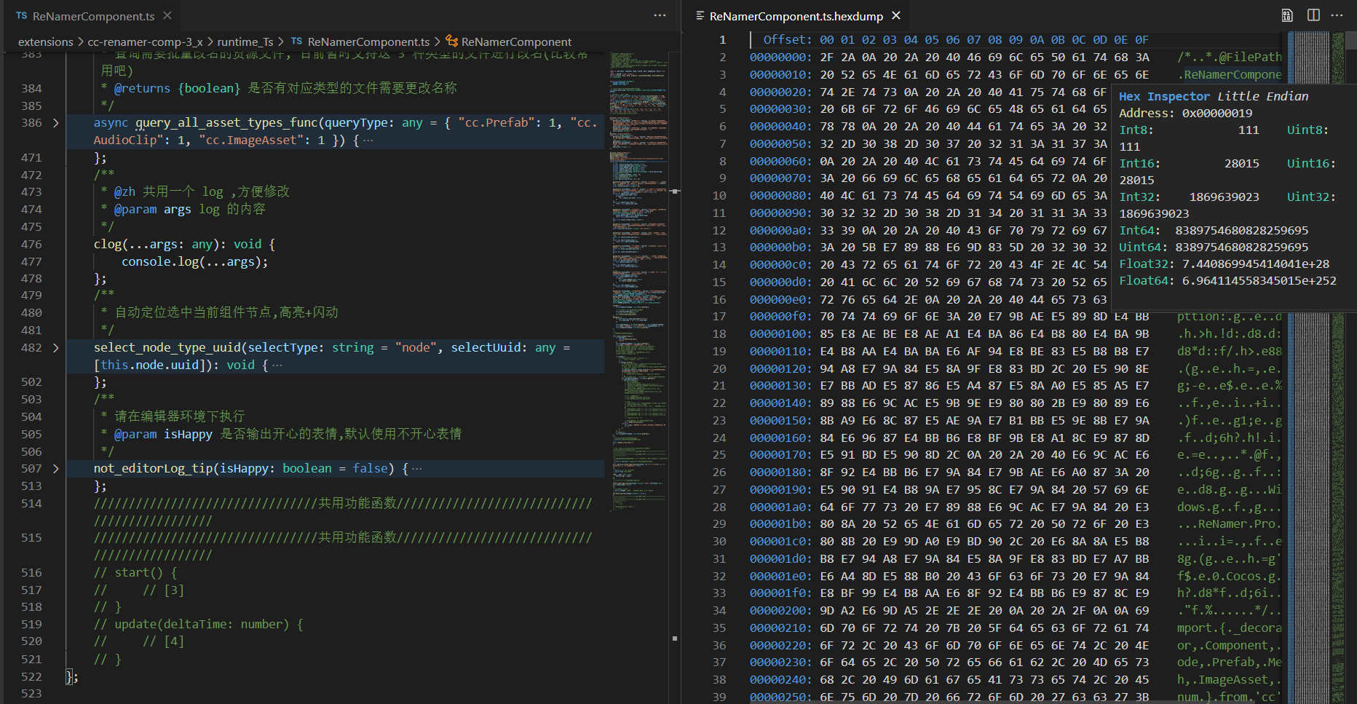This screenshot has width=1357, height=704.
Task: Click the fold ellipsis after select_node_type_uuid body
Action: [277, 365]
